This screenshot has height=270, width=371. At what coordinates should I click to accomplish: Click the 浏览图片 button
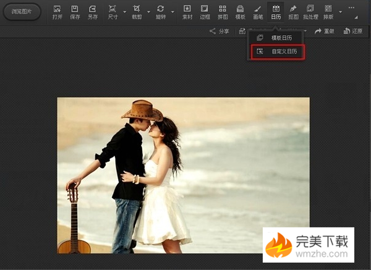pyautogui.click(x=22, y=12)
